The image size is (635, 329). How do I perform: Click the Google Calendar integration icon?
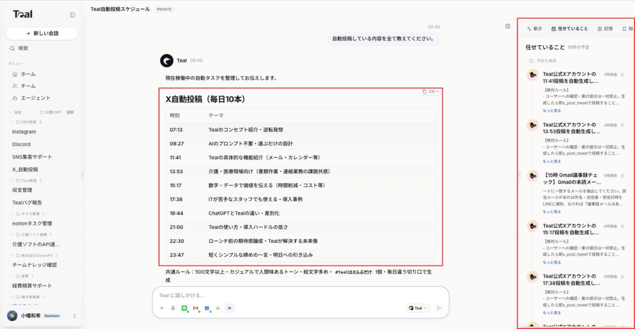tap(207, 308)
